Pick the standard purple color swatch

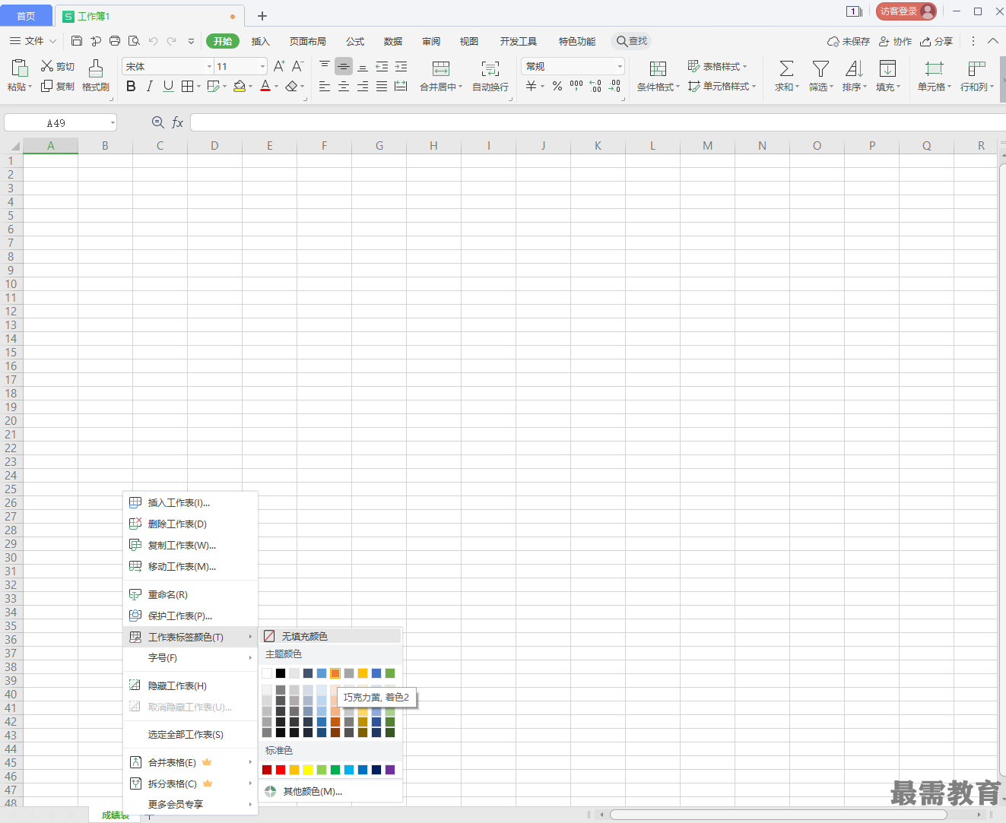(x=390, y=770)
